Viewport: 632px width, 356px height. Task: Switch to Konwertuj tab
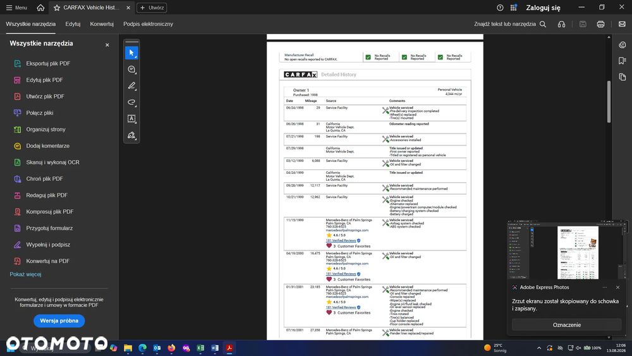[x=102, y=24]
